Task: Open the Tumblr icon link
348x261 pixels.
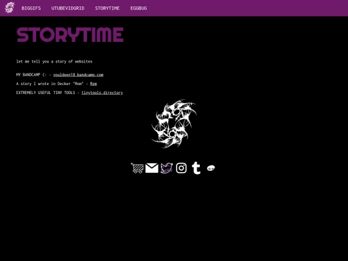Action: pos(196,168)
